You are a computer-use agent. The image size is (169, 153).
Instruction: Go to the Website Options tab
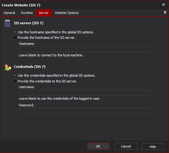point(67,13)
